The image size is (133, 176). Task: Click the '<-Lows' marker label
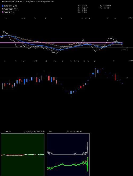pos(131,60)
